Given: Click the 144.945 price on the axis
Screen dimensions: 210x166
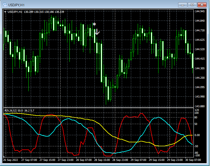Looking at the screenshot, I should click(200, 11).
